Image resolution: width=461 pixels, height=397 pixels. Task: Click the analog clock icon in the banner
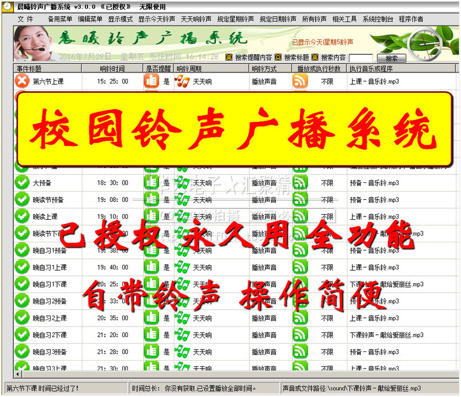point(425,44)
